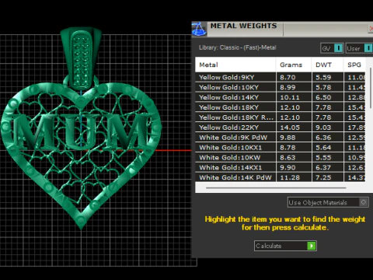Select the pendant bail at top
This screenshot has width=373, height=280.
81,58
